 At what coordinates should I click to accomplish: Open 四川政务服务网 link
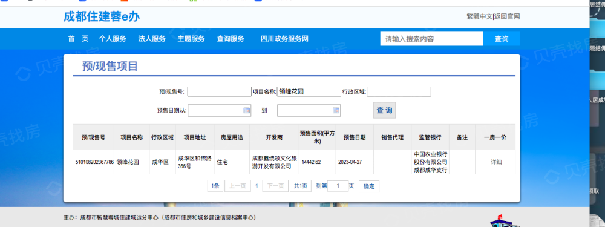tap(285, 39)
